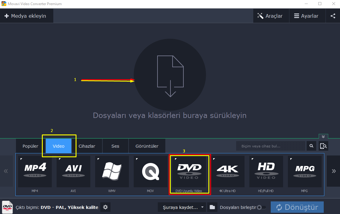
Task: Pick the MPG video format icon
Action: click(x=305, y=171)
